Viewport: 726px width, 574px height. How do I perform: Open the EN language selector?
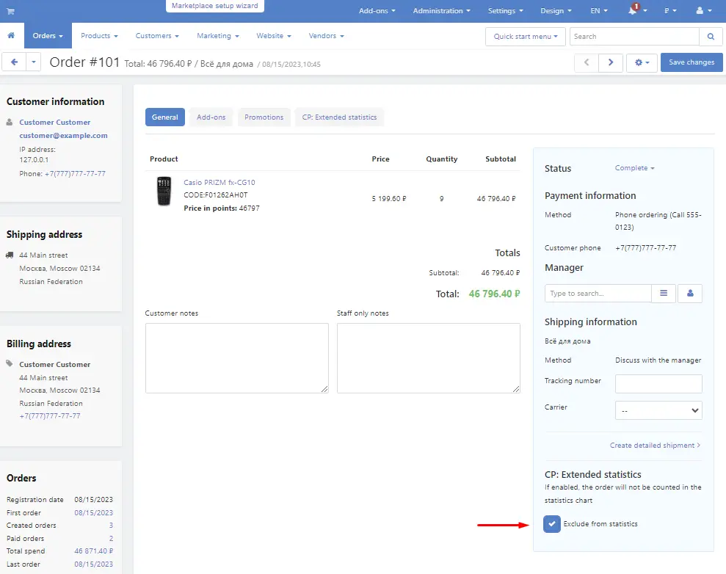coord(599,11)
